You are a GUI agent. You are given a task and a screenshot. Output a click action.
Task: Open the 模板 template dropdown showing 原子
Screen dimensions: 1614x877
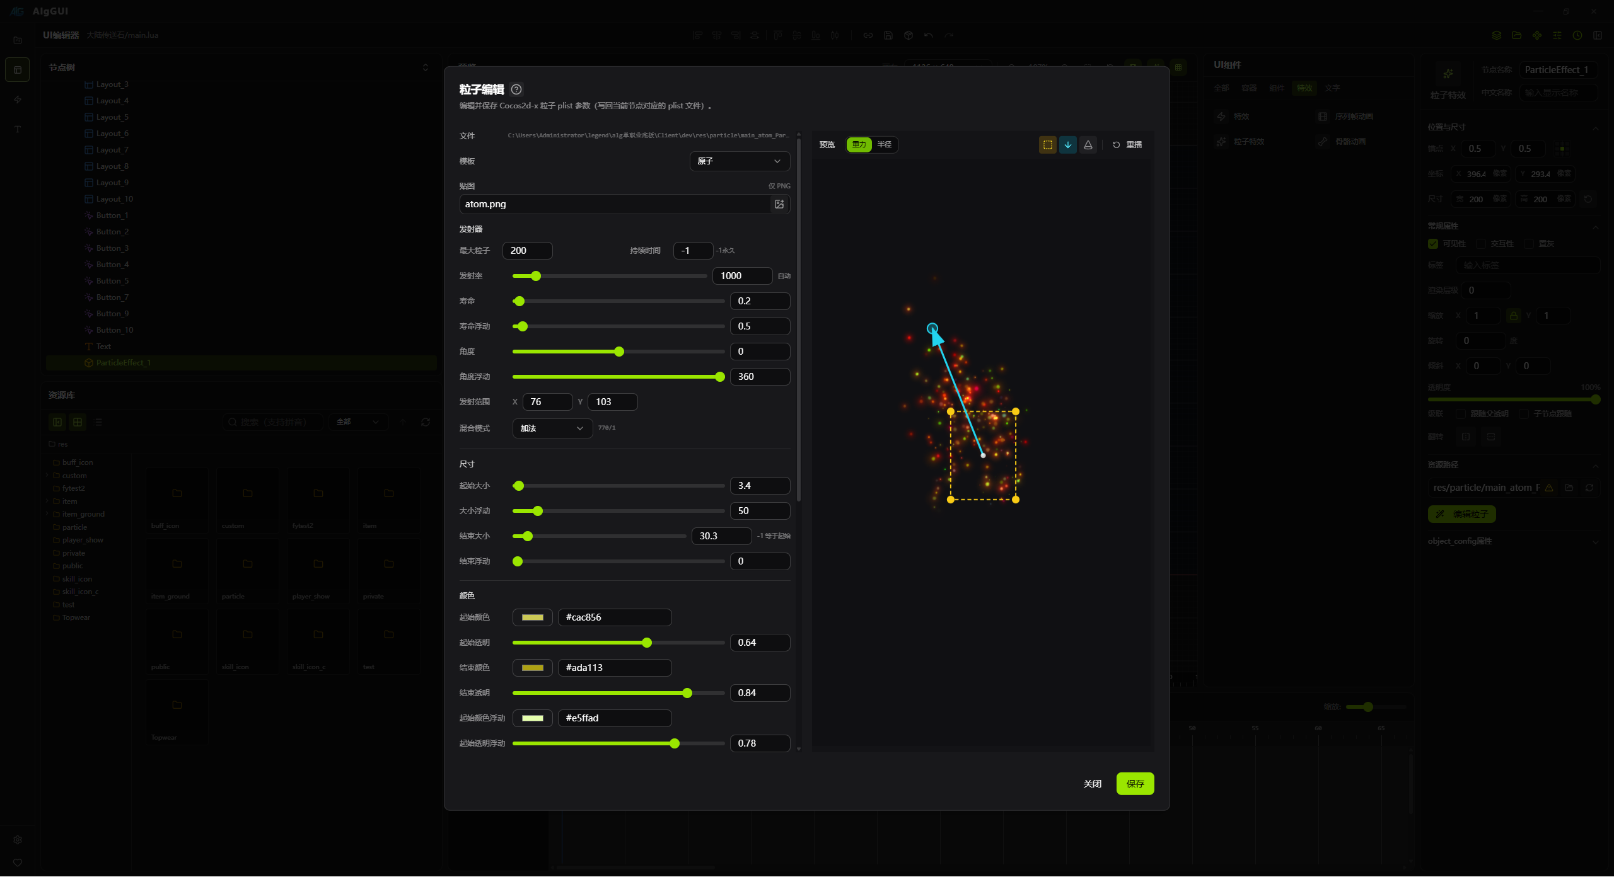739,161
